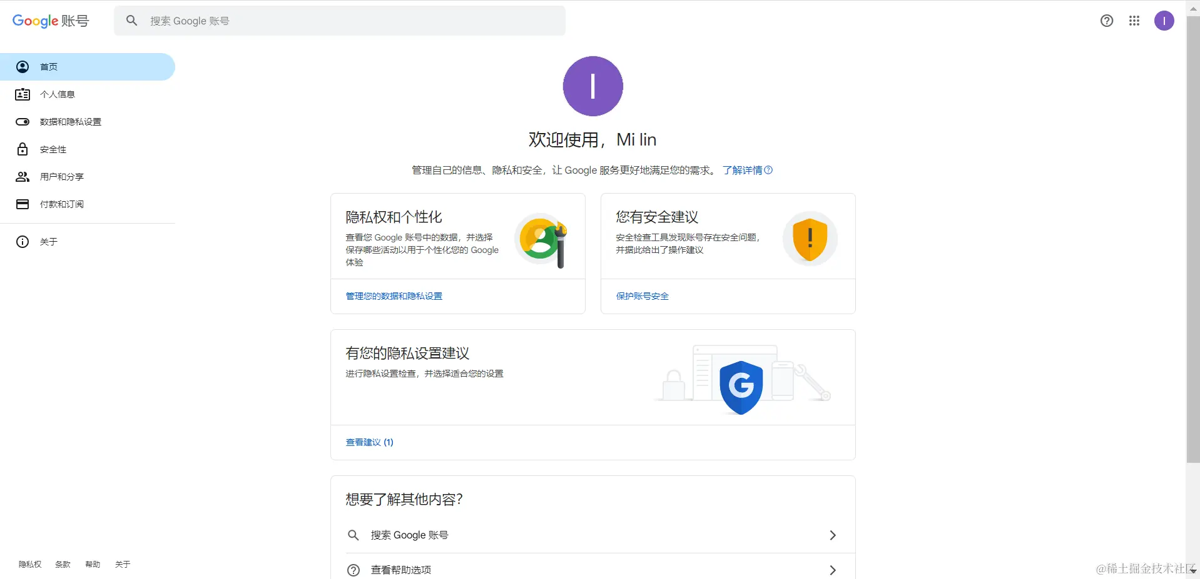
Task: Open the account avatar in the top right
Action: pyautogui.click(x=1164, y=21)
